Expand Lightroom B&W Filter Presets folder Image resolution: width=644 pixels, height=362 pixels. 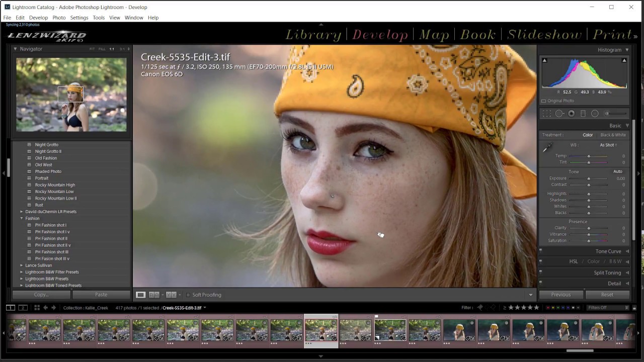pos(22,272)
